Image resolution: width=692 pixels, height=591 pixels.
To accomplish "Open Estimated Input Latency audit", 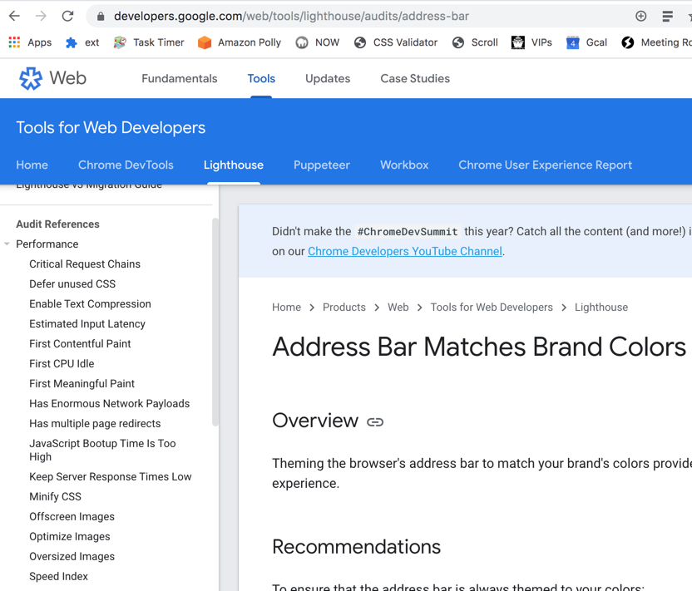I will point(87,323).
